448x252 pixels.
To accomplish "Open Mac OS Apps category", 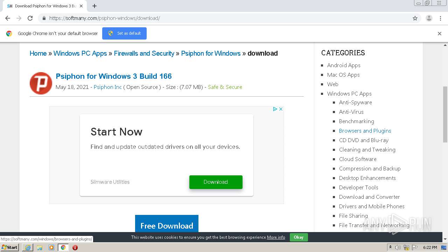I will pos(343,75).
